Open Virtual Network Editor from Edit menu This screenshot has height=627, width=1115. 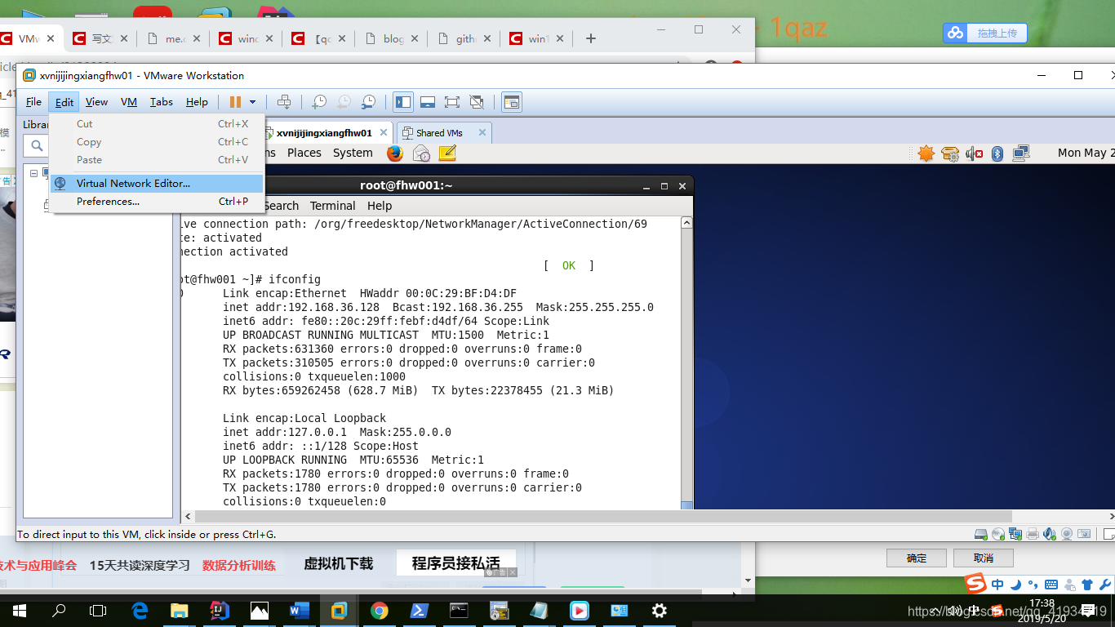click(157, 184)
